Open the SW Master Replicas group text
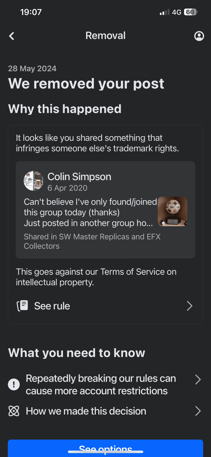 click(x=92, y=241)
